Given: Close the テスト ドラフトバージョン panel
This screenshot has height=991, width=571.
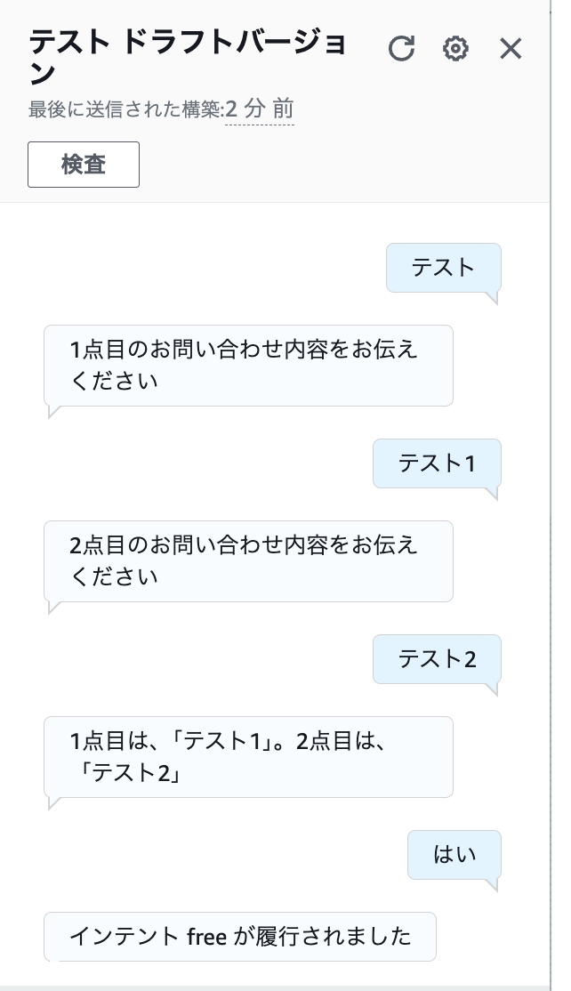Looking at the screenshot, I should pyautogui.click(x=511, y=49).
